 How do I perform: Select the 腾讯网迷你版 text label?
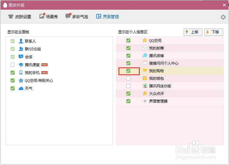160,86
